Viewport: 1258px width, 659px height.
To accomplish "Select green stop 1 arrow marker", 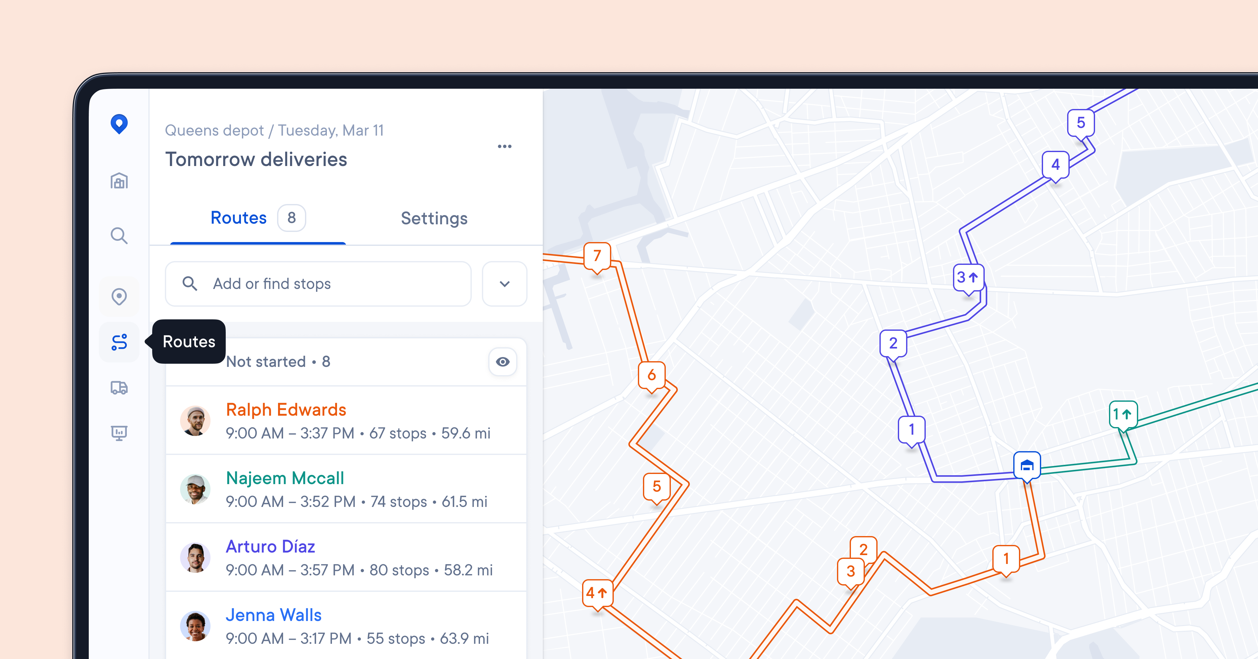I will 1123,415.
